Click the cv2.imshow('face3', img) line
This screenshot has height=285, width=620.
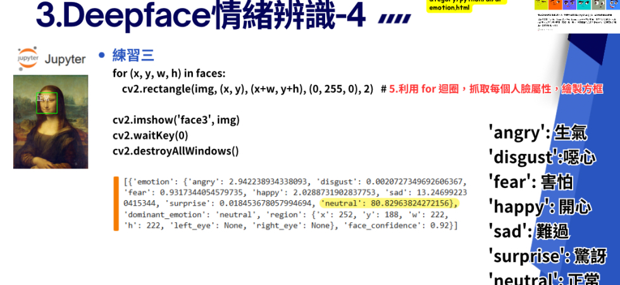tap(176, 120)
